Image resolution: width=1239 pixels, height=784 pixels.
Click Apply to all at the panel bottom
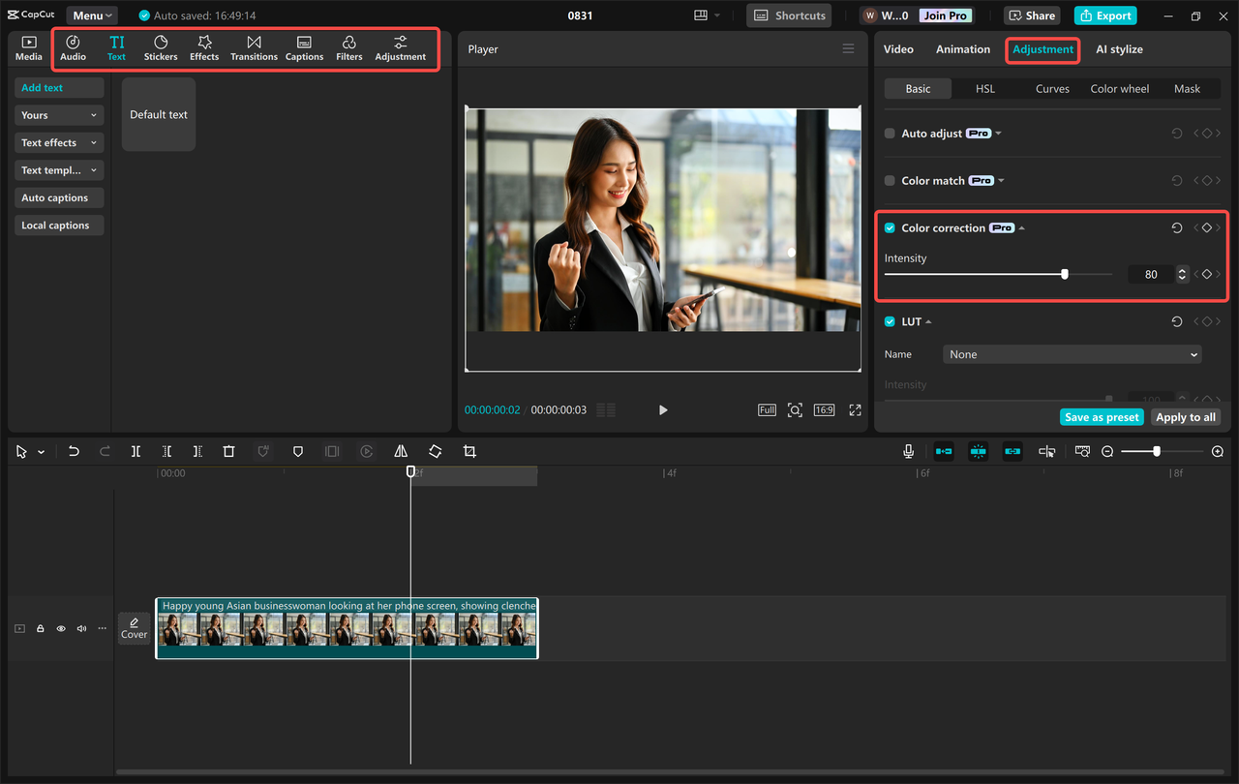(x=1185, y=416)
